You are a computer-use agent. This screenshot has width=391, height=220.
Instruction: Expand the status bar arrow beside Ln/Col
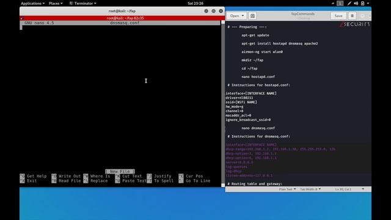363,189
